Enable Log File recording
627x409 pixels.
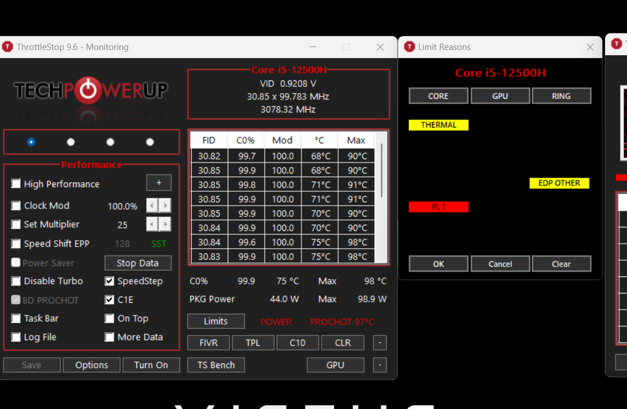(x=16, y=337)
